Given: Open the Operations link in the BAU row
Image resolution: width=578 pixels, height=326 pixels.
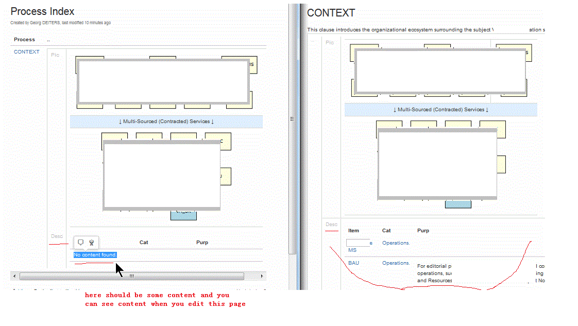Looking at the screenshot, I should pos(396,263).
